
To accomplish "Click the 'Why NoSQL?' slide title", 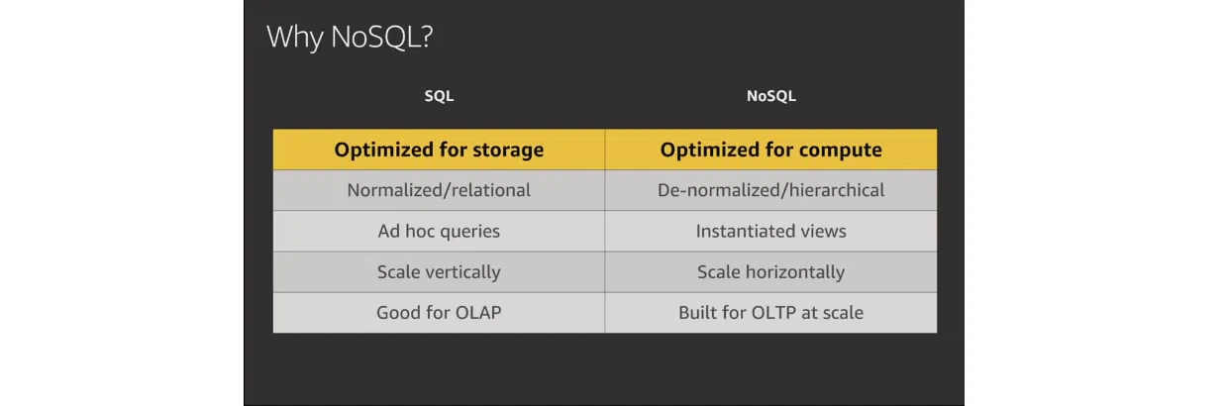I will pos(351,38).
